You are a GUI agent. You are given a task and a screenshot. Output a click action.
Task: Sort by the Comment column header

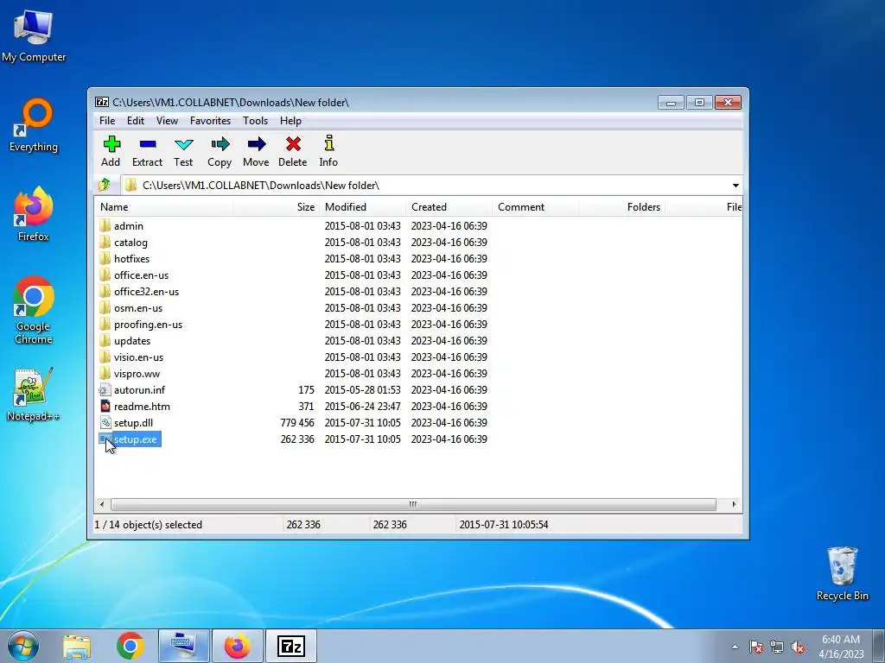click(x=535, y=207)
